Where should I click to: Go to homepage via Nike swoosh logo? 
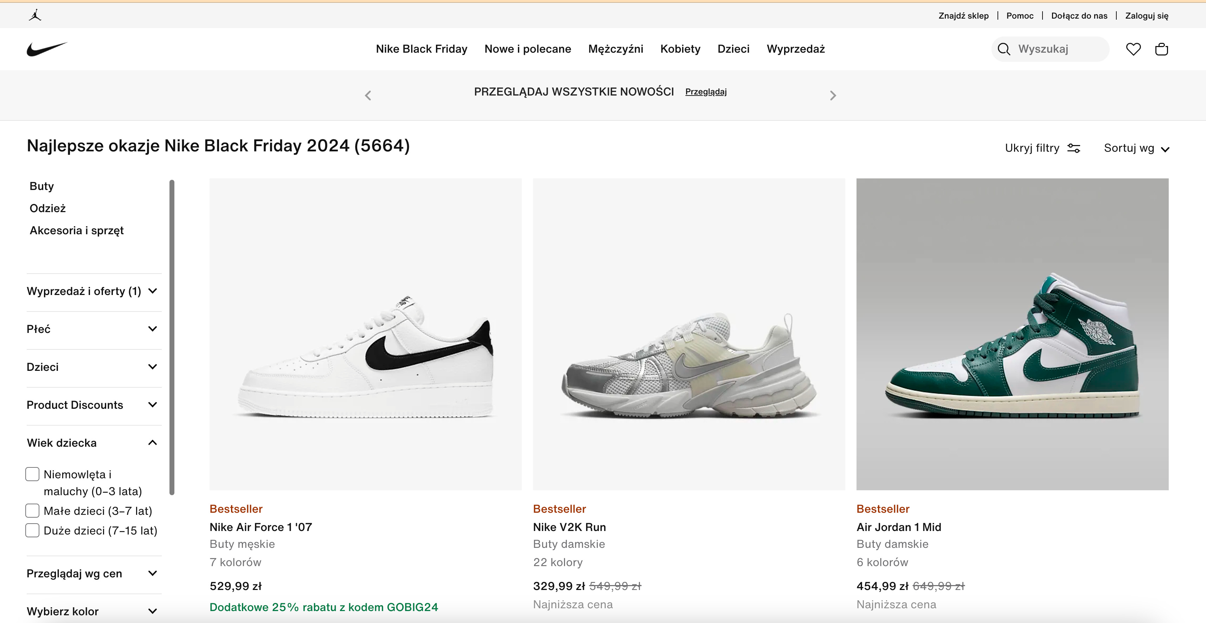[x=47, y=49]
